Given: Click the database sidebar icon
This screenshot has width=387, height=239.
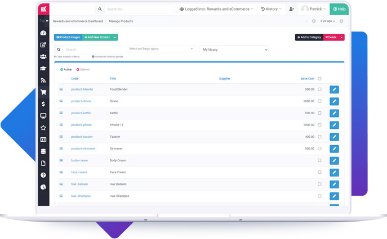Looking at the screenshot, I should [x=43, y=151].
